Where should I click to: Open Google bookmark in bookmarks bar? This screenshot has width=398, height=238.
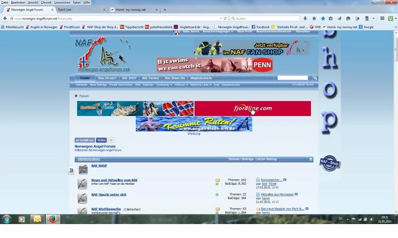pyautogui.click(x=366, y=27)
